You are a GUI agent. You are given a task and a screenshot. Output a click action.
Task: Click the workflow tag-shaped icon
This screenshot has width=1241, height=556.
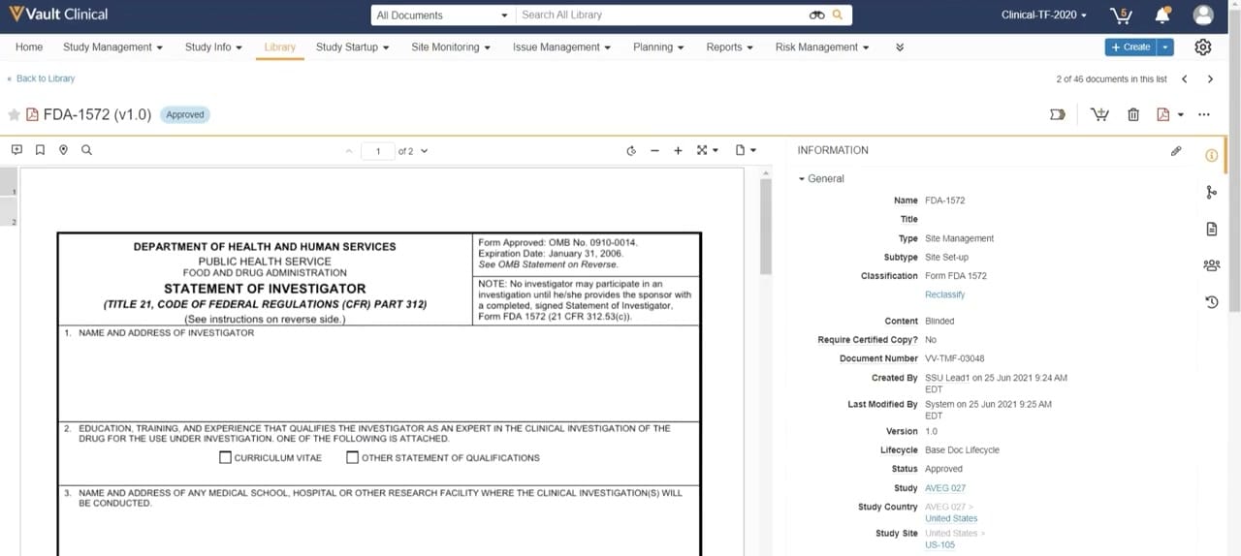point(1058,114)
